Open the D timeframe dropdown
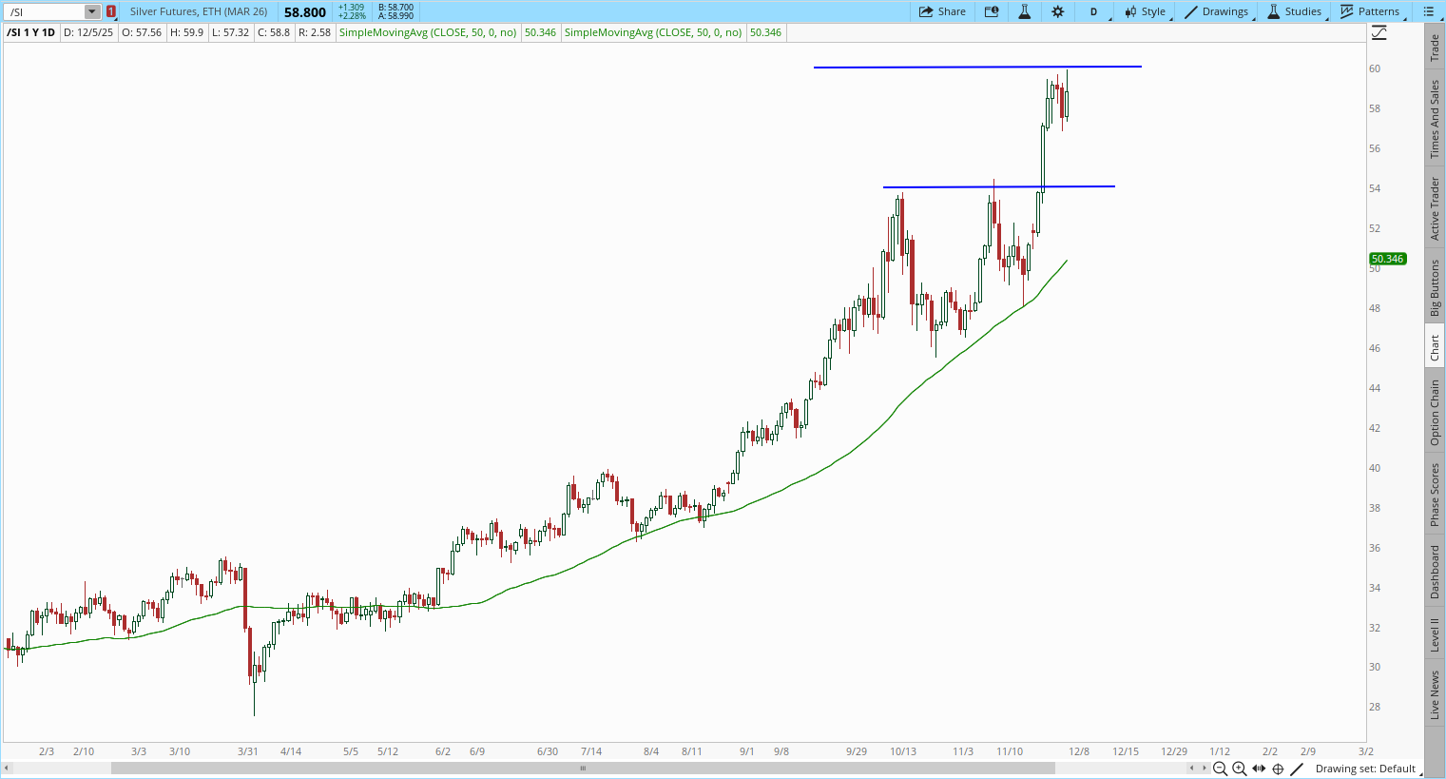The image size is (1446, 779). point(1094,11)
